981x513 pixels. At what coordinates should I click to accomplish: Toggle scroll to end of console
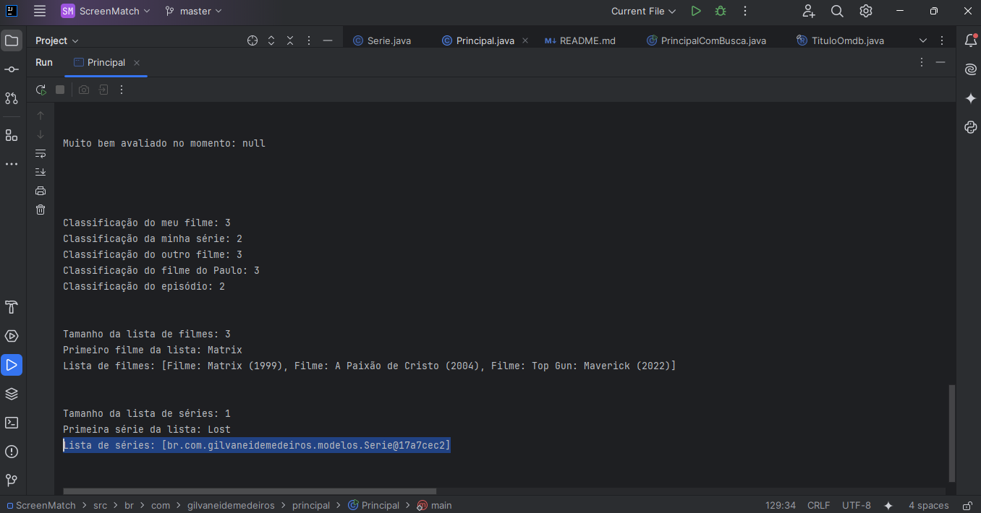point(41,172)
